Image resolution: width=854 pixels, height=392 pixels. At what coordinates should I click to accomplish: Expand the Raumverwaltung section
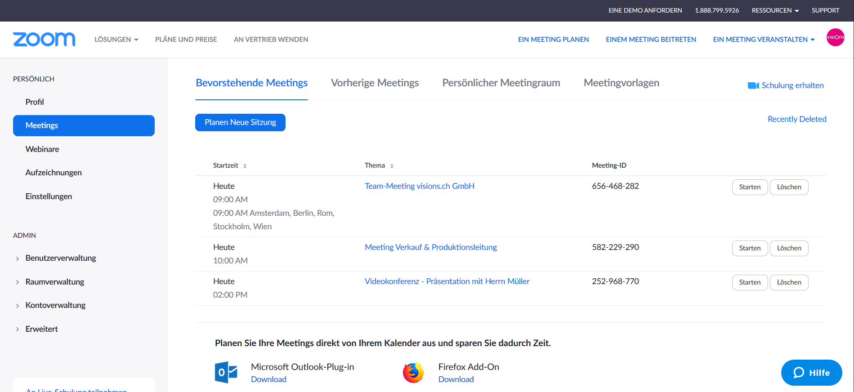click(x=18, y=282)
